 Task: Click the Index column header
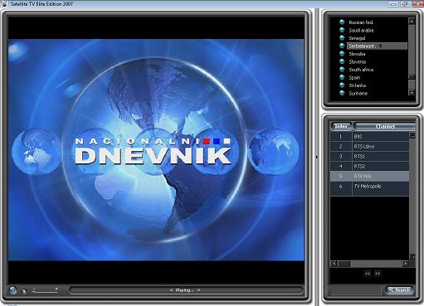(x=341, y=126)
